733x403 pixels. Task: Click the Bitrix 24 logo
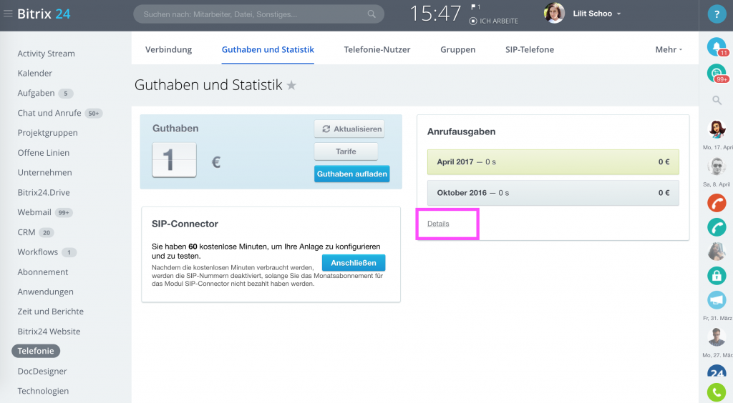coord(44,14)
